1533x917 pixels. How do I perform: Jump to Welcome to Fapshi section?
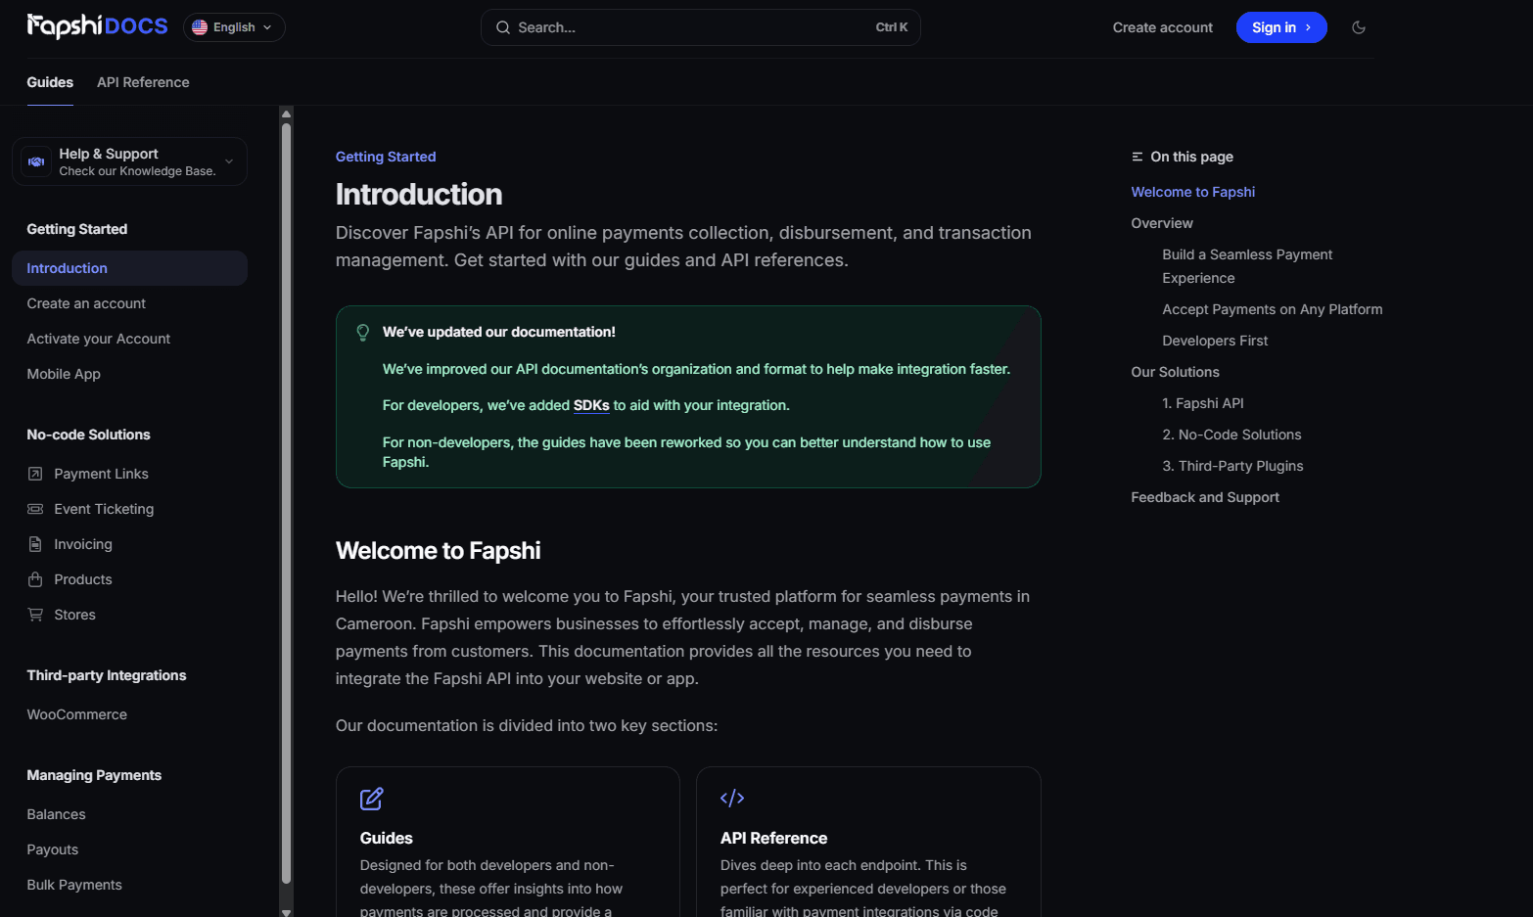click(x=1193, y=192)
